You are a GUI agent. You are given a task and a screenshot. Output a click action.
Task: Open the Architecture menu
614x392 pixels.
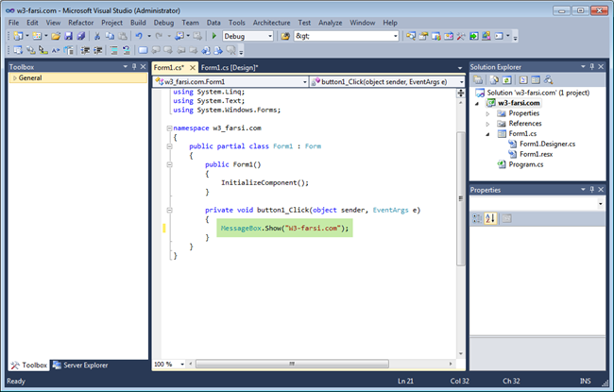click(271, 23)
